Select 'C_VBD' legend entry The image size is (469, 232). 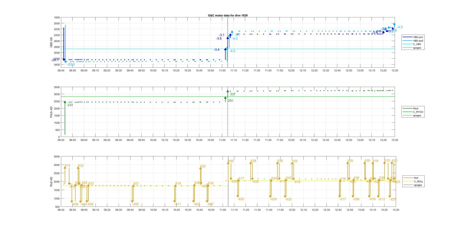click(x=413, y=44)
